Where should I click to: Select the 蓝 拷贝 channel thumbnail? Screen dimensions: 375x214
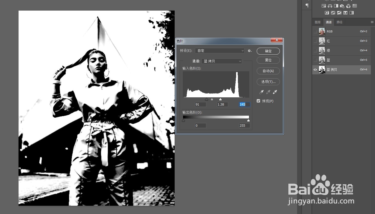pyautogui.click(x=322, y=70)
